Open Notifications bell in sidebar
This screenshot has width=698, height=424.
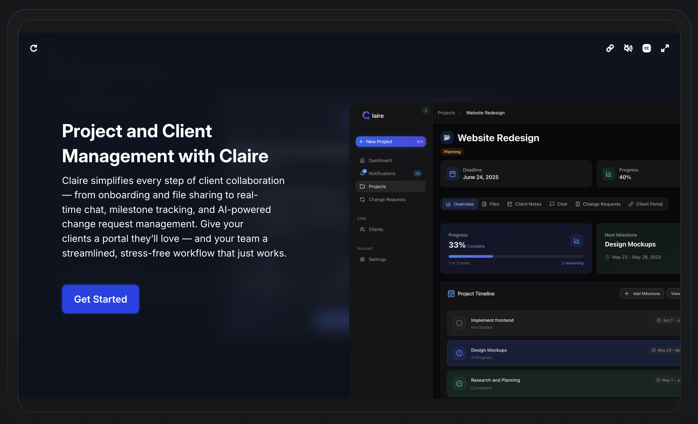pyautogui.click(x=362, y=173)
